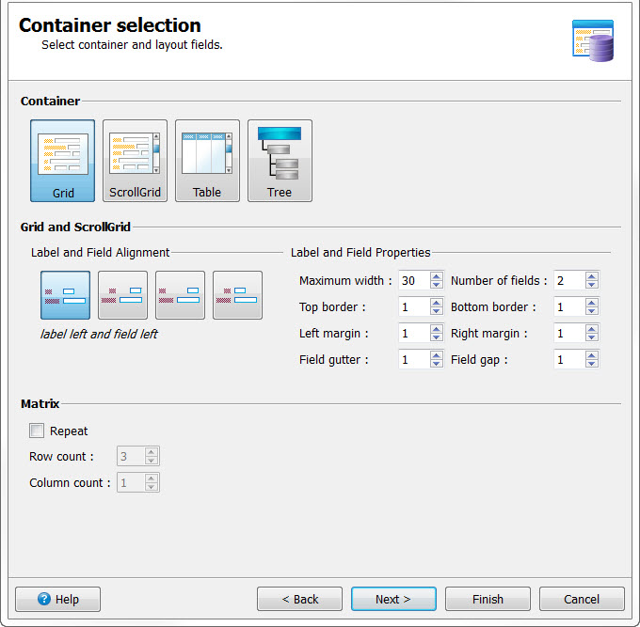The image size is (640, 627).
Task: Pick the Table container icon
Action: (x=207, y=161)
